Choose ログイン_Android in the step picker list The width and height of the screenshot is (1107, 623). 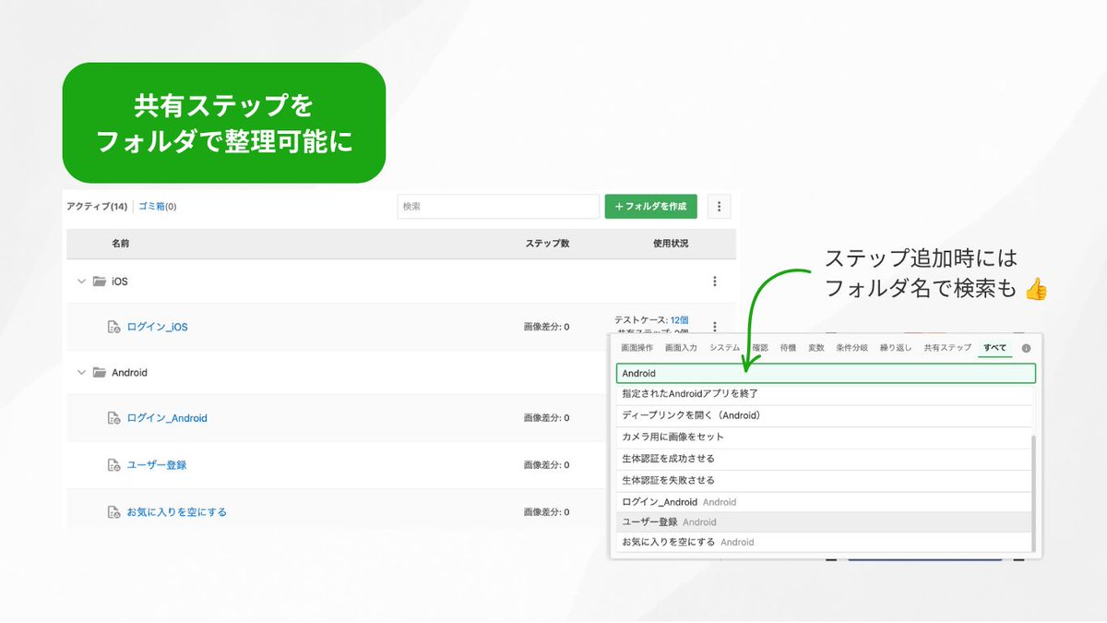(823, 502)
